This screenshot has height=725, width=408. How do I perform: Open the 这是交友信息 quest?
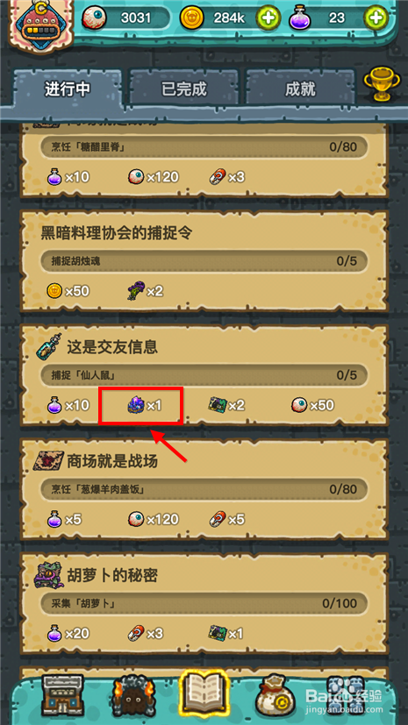click(113, 347)
